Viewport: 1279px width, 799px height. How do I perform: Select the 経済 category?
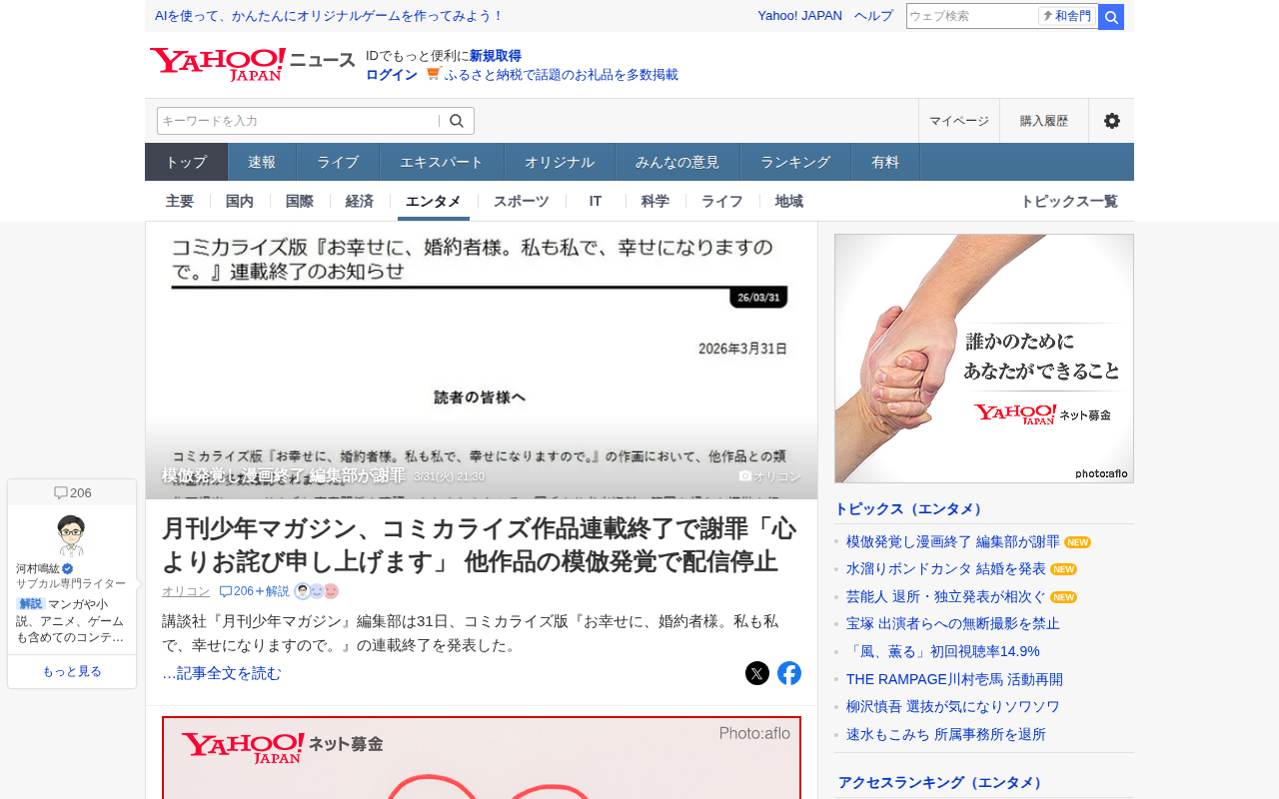click(360, 201)
